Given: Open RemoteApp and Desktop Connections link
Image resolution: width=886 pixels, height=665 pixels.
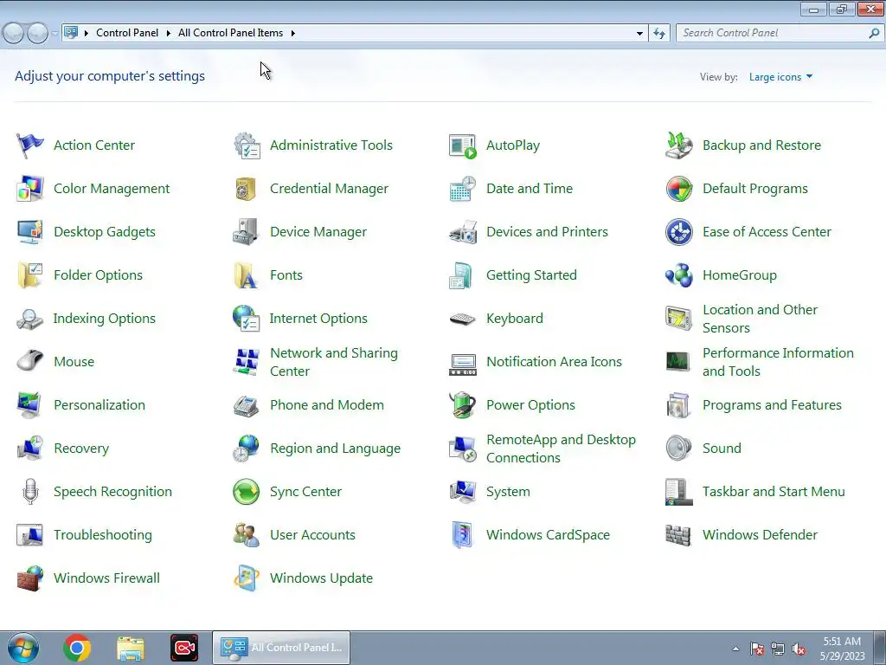Looking at the screenshot, I should click(561, 449).
